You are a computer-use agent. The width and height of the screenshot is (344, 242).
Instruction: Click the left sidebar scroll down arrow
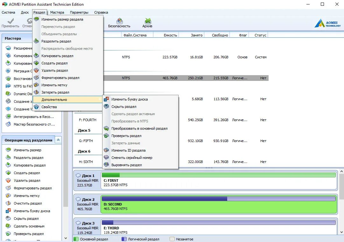[x=66, y=238]
